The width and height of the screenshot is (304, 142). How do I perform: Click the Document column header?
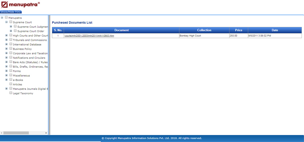coord(121,30)
